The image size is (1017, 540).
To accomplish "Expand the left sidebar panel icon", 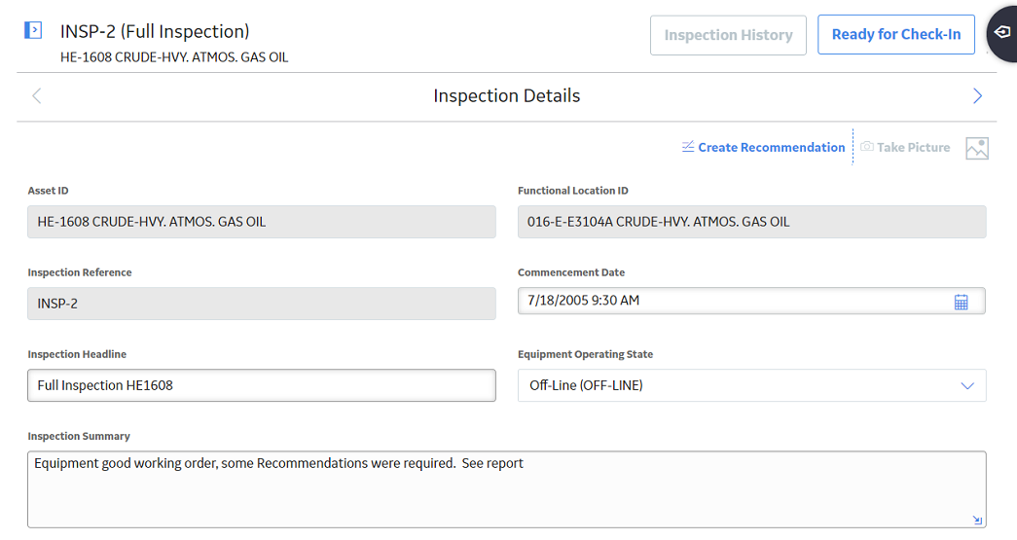I will [x=33, y=30].
